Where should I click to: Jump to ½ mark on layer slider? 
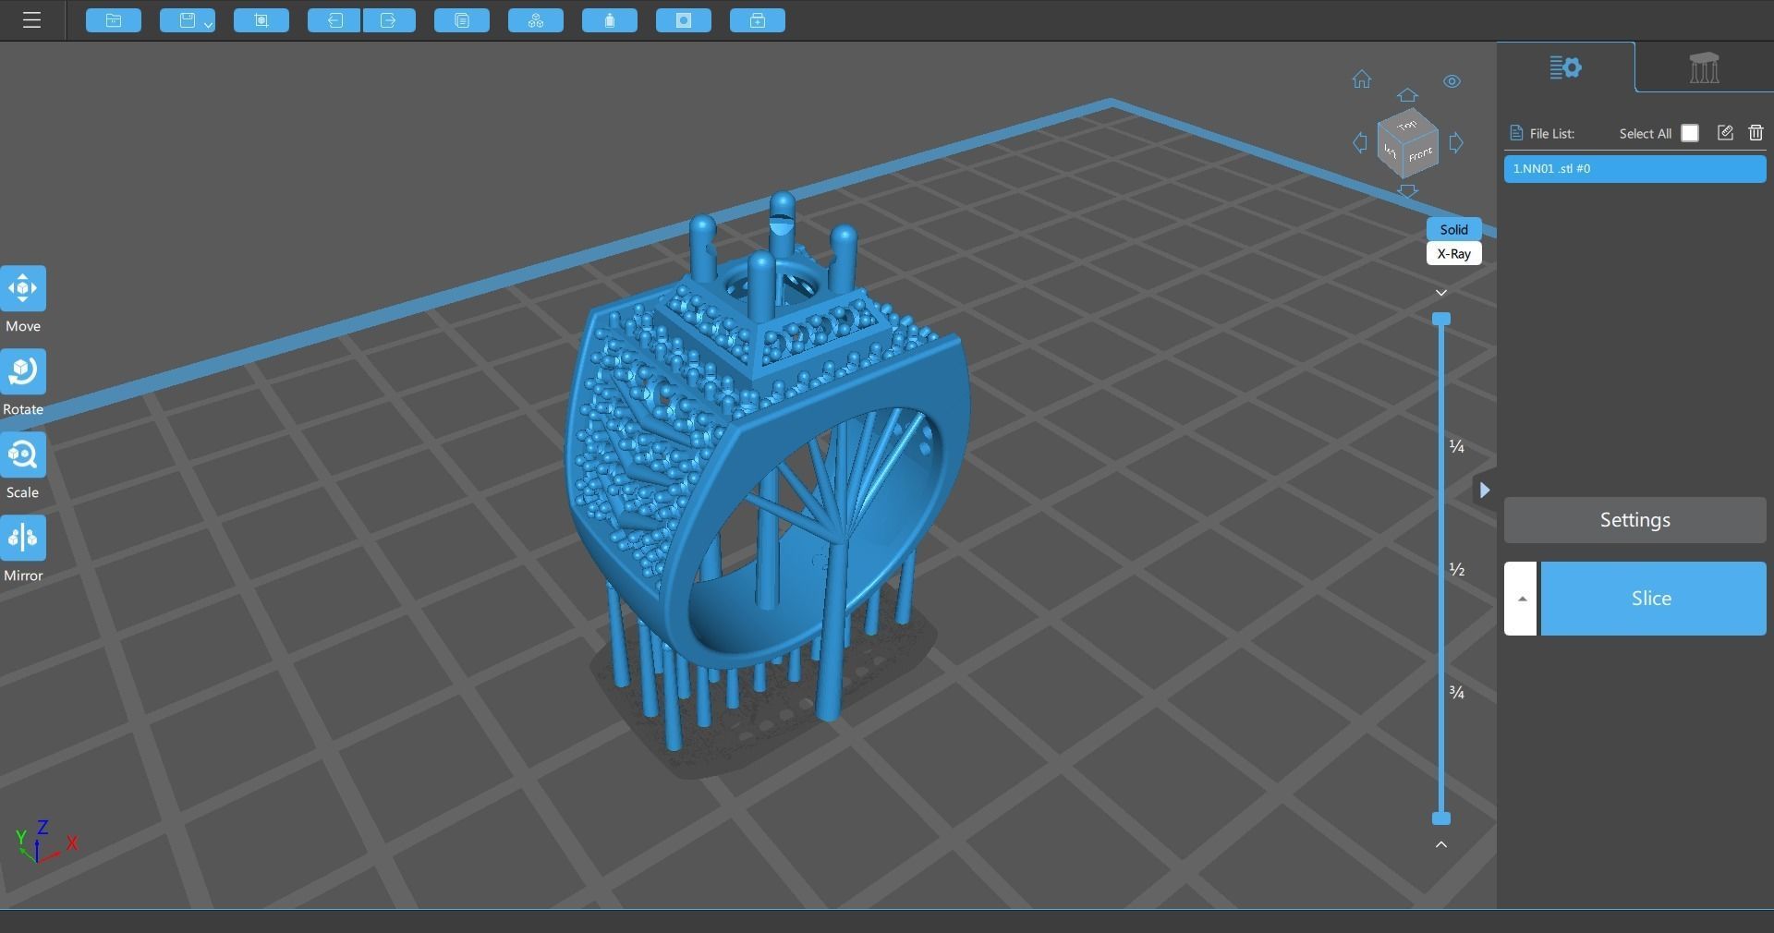pos(1457,570)
